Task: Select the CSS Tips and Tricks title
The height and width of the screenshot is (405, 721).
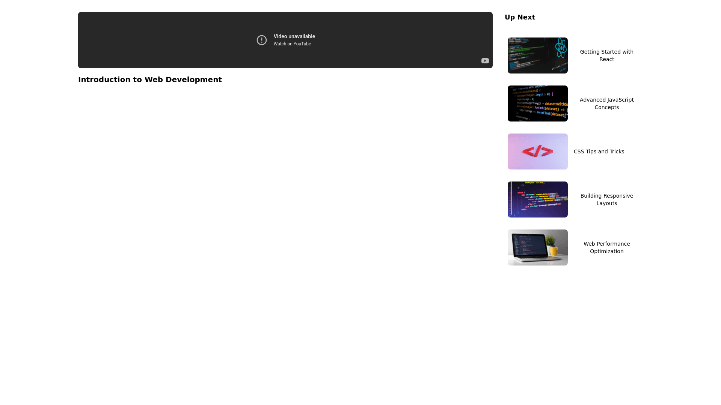Action: (599, 151)
